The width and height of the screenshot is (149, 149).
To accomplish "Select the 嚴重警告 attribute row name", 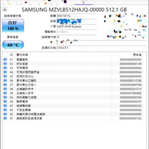I will point(22,60).
